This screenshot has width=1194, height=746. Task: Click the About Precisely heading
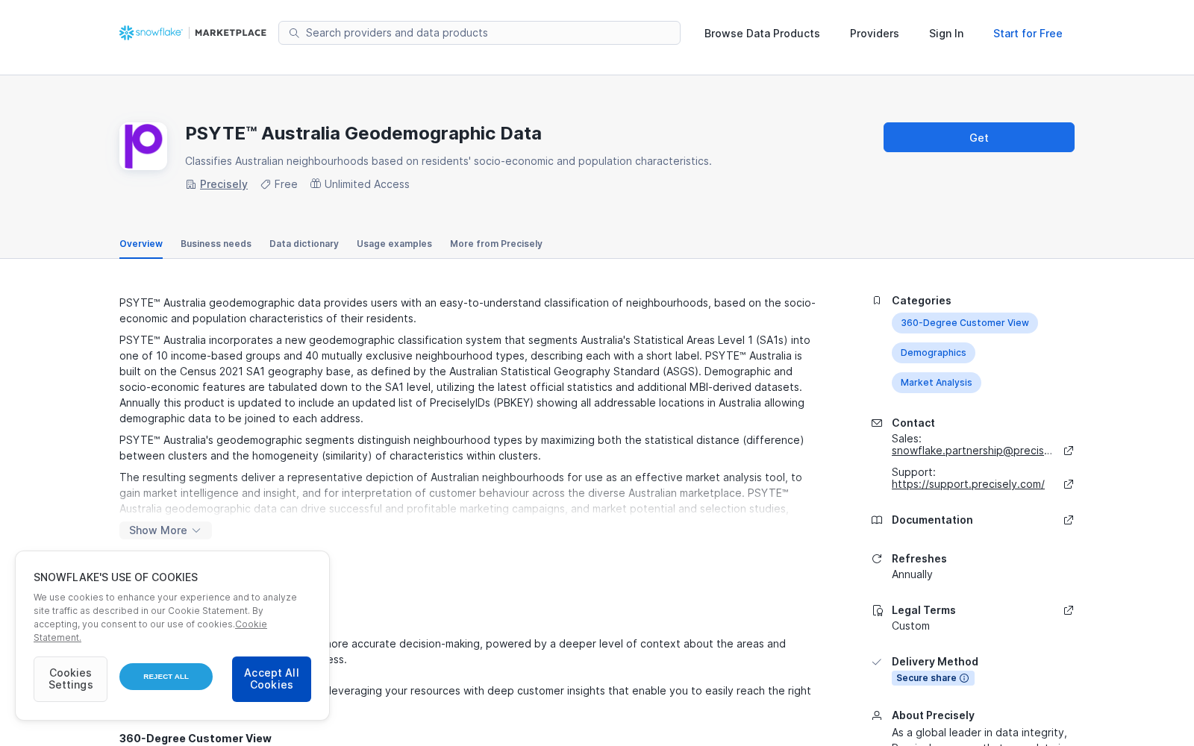tap(933, 715)
